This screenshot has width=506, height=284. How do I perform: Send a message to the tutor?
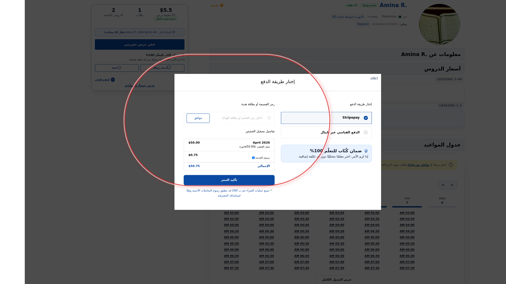tap(162, 68)
